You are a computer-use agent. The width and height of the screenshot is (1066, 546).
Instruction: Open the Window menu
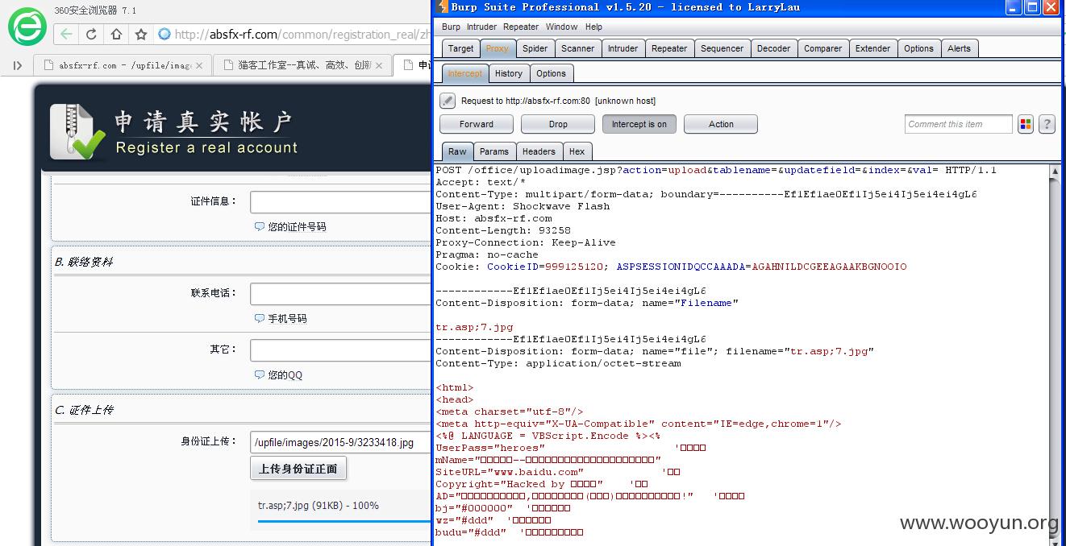point(562,27)
